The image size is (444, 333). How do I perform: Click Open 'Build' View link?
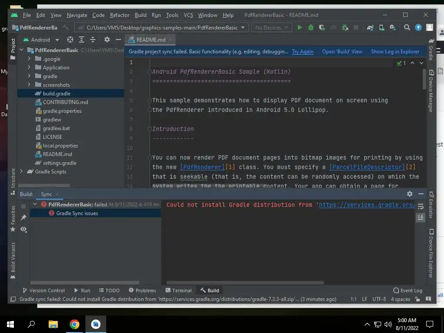point(342,52)
